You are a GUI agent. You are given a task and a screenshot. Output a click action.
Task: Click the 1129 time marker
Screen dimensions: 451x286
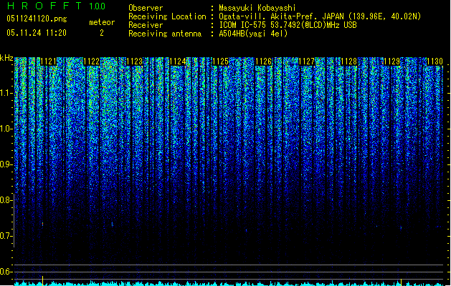coord(392,61)
